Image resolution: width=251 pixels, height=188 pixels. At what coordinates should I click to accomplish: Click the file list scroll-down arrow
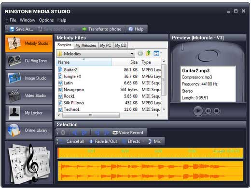164,109
